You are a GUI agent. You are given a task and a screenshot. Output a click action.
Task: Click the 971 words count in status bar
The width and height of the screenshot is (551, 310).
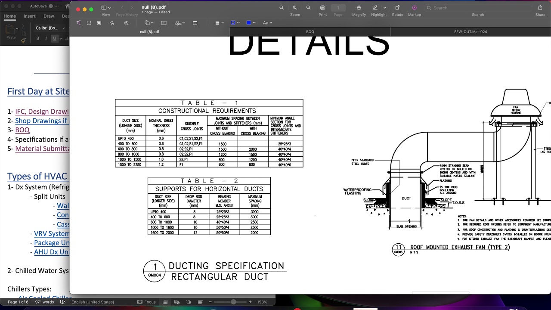(44, 302)
